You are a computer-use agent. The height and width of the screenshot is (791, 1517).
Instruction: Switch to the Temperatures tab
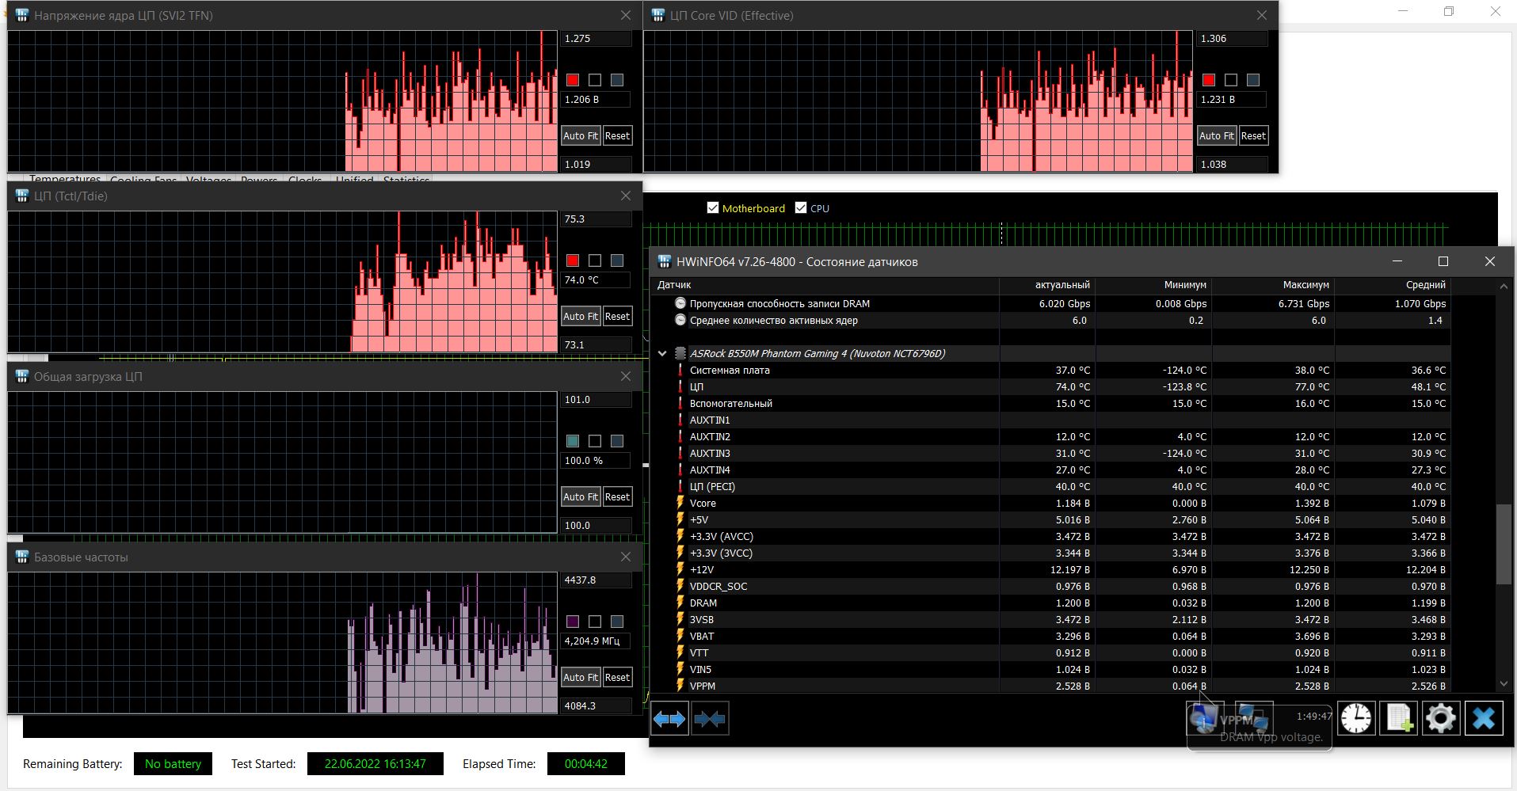[x=65, y=179]
